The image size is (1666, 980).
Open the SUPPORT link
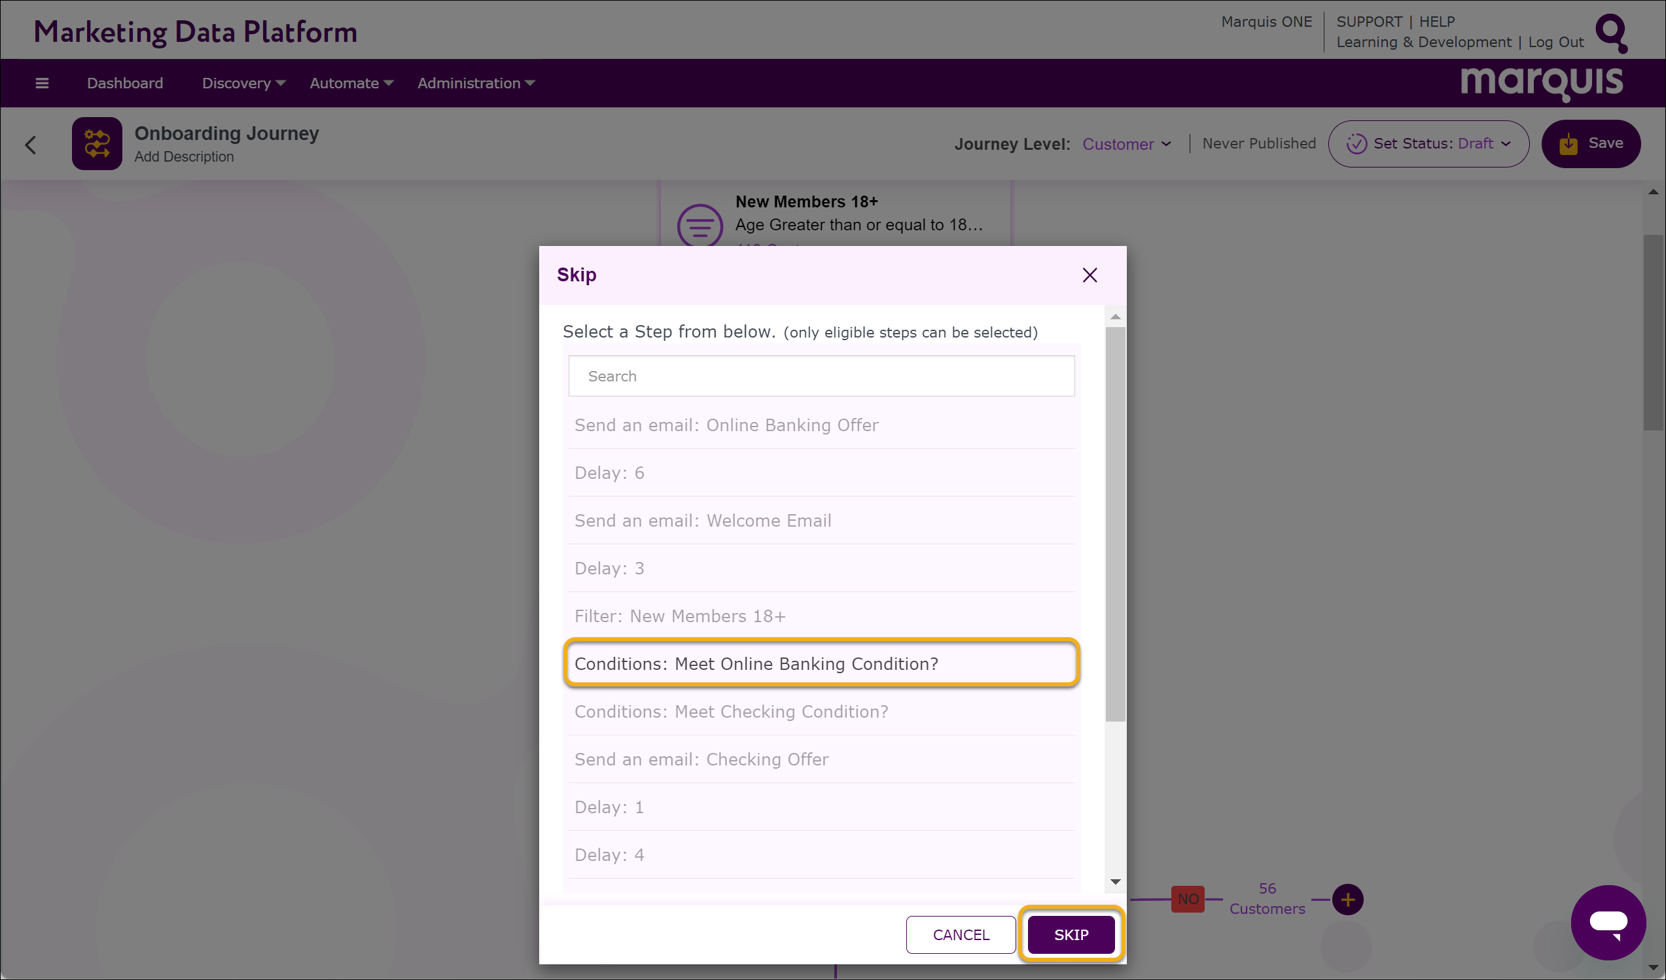1369,22
